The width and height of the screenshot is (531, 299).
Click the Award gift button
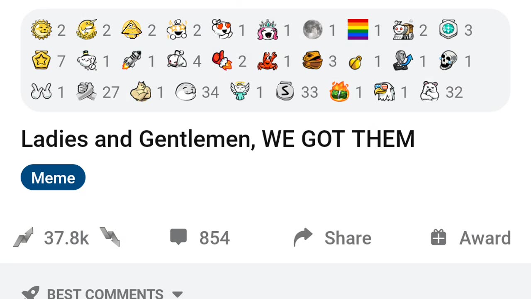pyautogui.click(x=471, y=238)
